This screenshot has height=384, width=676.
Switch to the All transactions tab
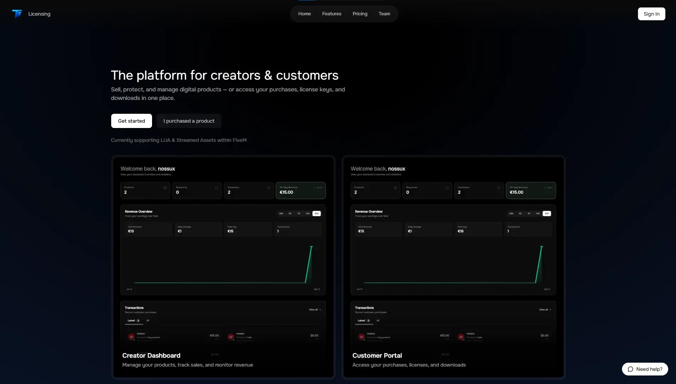pos(147,320)
